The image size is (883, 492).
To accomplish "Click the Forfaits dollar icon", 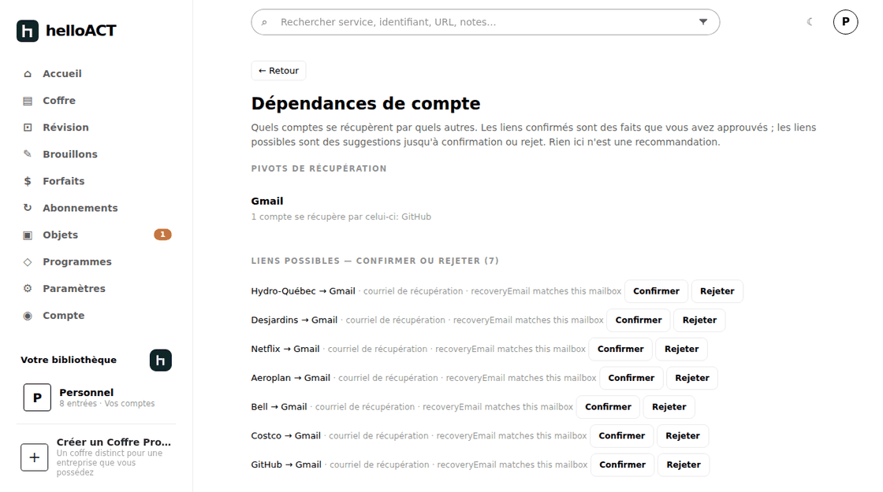I will point(28,181).
